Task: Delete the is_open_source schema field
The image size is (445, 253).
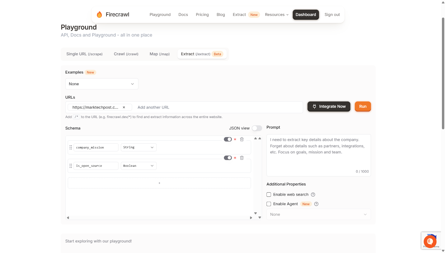Action: (242, 158)
